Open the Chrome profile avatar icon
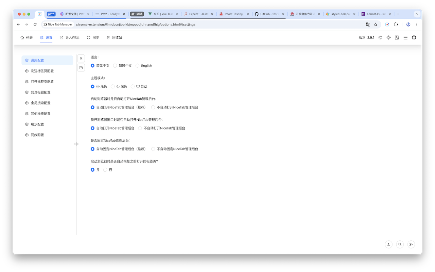 point(408,24)
